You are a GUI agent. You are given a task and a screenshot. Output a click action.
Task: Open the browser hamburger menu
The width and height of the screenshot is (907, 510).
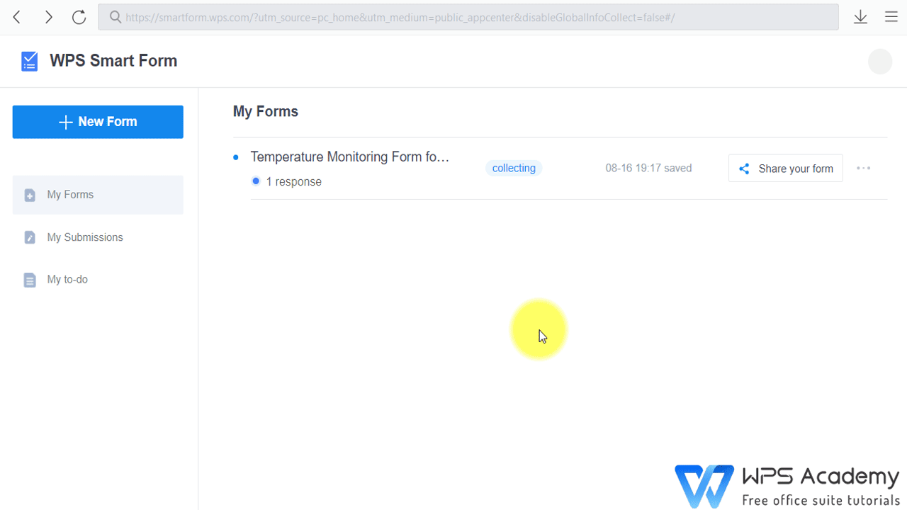click(x=891, y=17)
